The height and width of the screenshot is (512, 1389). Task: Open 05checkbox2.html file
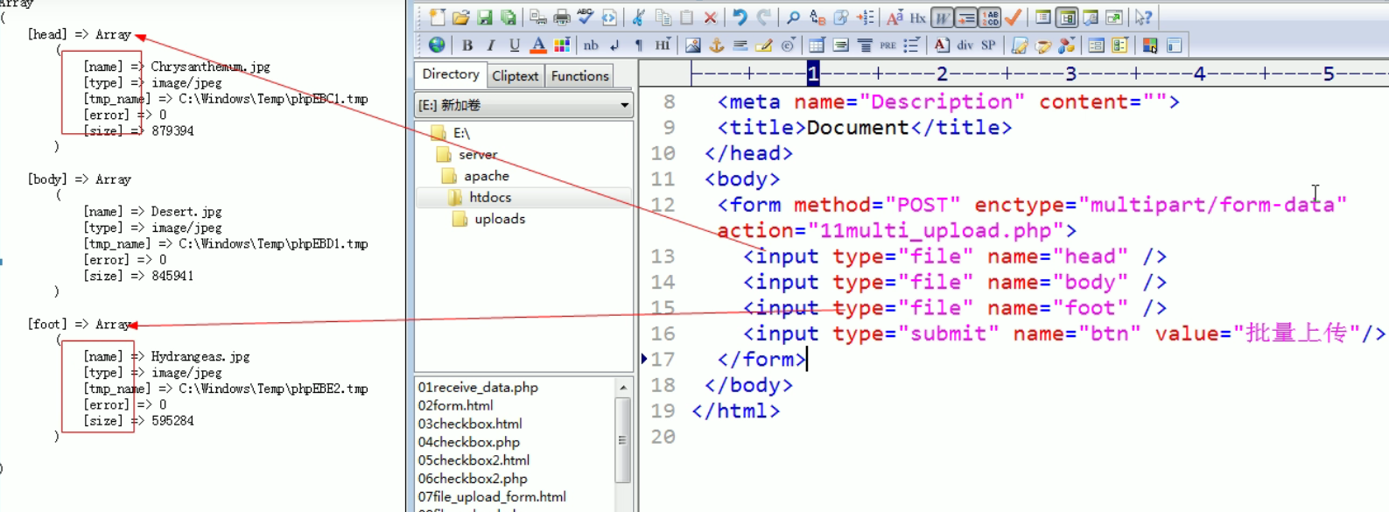474,460
